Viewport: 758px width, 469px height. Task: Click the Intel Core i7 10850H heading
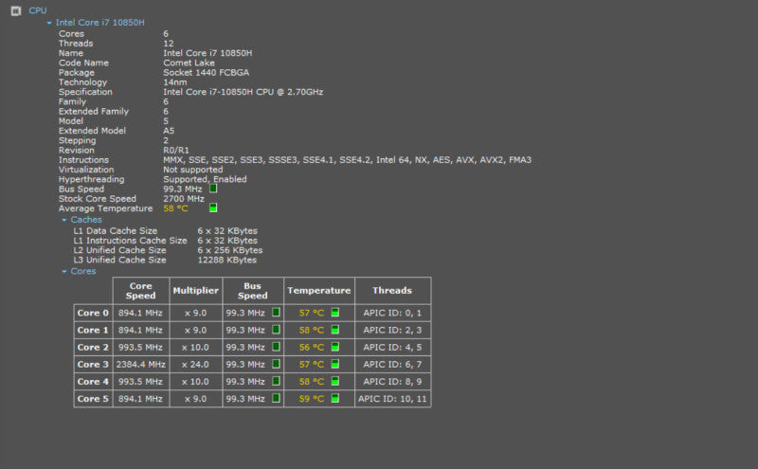point(100,23)
